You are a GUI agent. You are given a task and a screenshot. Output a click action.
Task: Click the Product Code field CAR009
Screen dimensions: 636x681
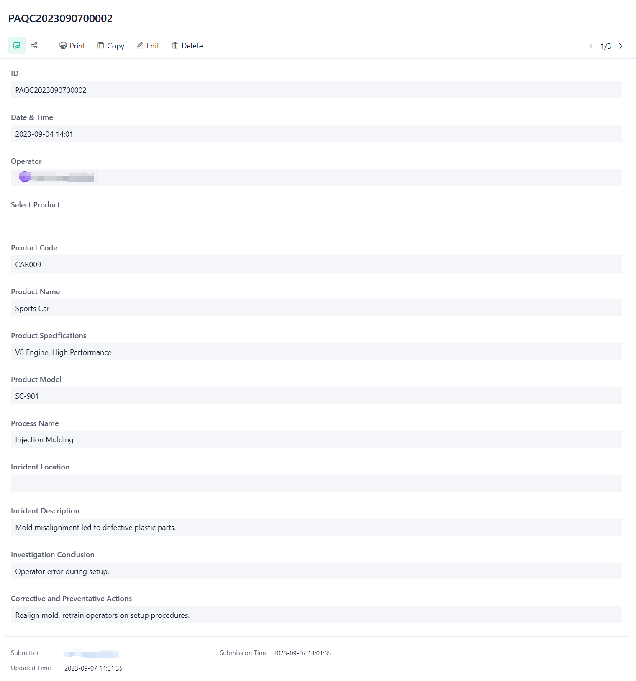pyautogui.click(x=316, y=264)
